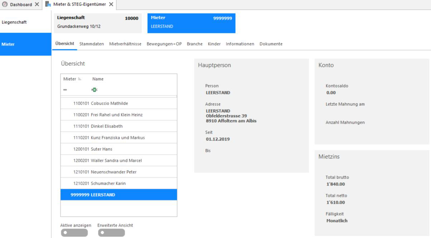
Task: Toggle the Aktive anzeigen switch
Action: click(x=74, y=233)
